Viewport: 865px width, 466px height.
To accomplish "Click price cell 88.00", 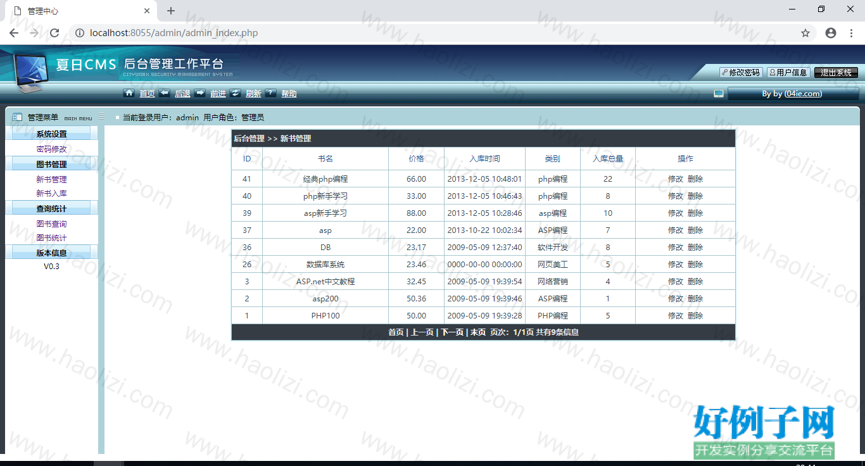I will [416, 213].
